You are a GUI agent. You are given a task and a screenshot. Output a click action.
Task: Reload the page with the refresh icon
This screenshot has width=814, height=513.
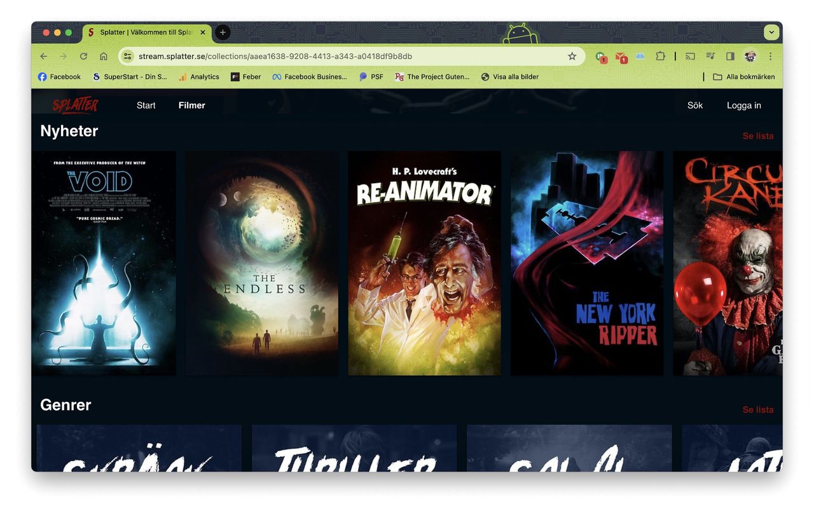coord(83,56)
